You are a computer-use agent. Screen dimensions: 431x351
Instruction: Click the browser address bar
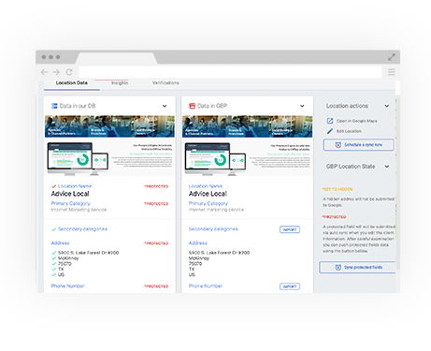(230, 72)
